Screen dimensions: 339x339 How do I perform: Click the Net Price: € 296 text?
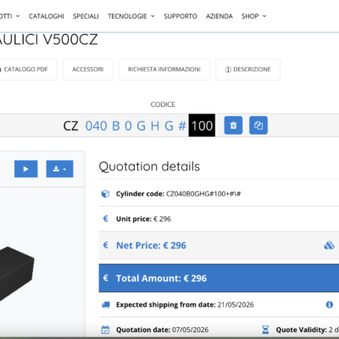[x=151, y=245]
